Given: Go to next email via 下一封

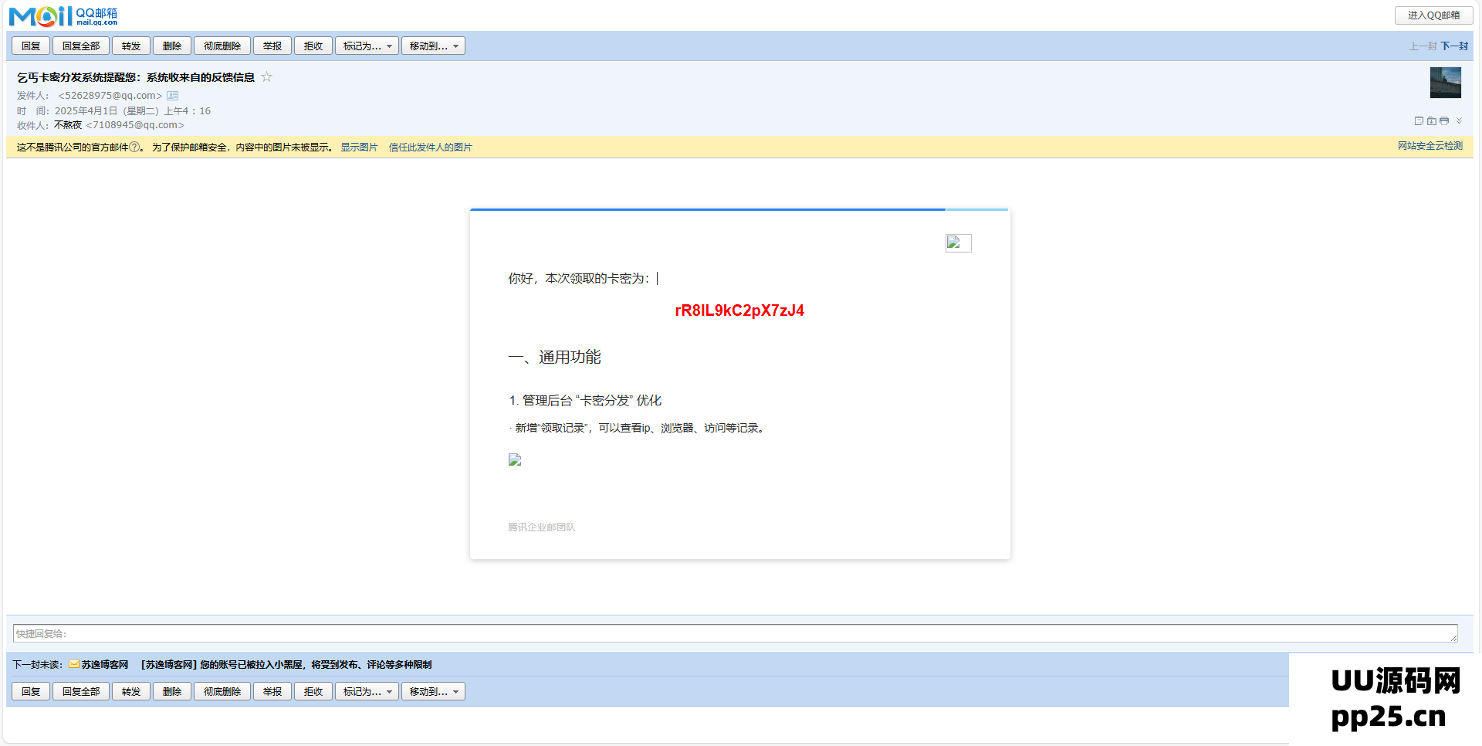Looking at the screenshot, I should pyautogui.click(x=1454, y=46).
